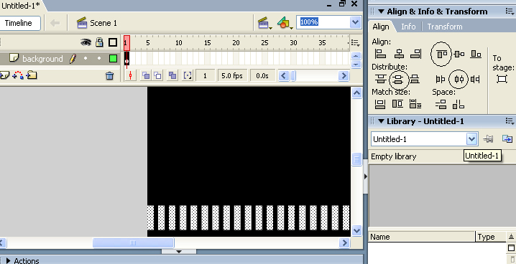Click green outline color of background layer
Viewport: 516px width, 264px height.
point(113,59)
